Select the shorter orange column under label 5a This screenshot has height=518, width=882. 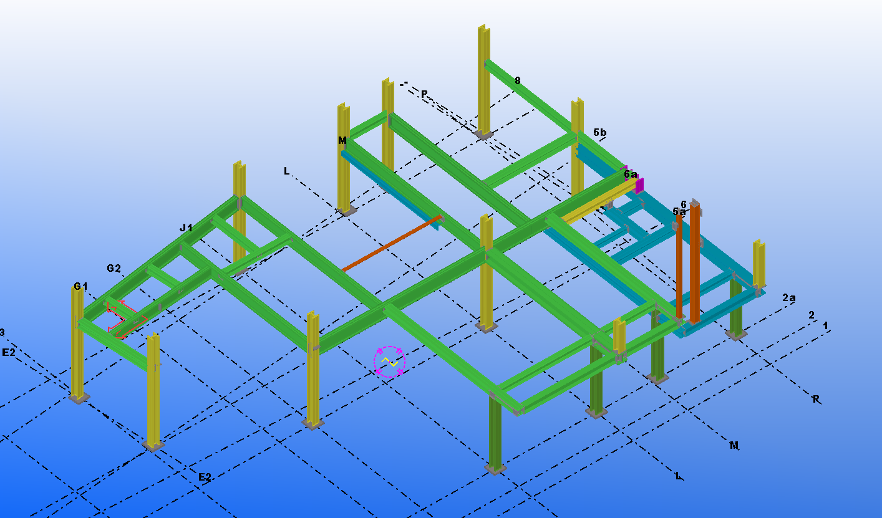click(x=679, y=267)
